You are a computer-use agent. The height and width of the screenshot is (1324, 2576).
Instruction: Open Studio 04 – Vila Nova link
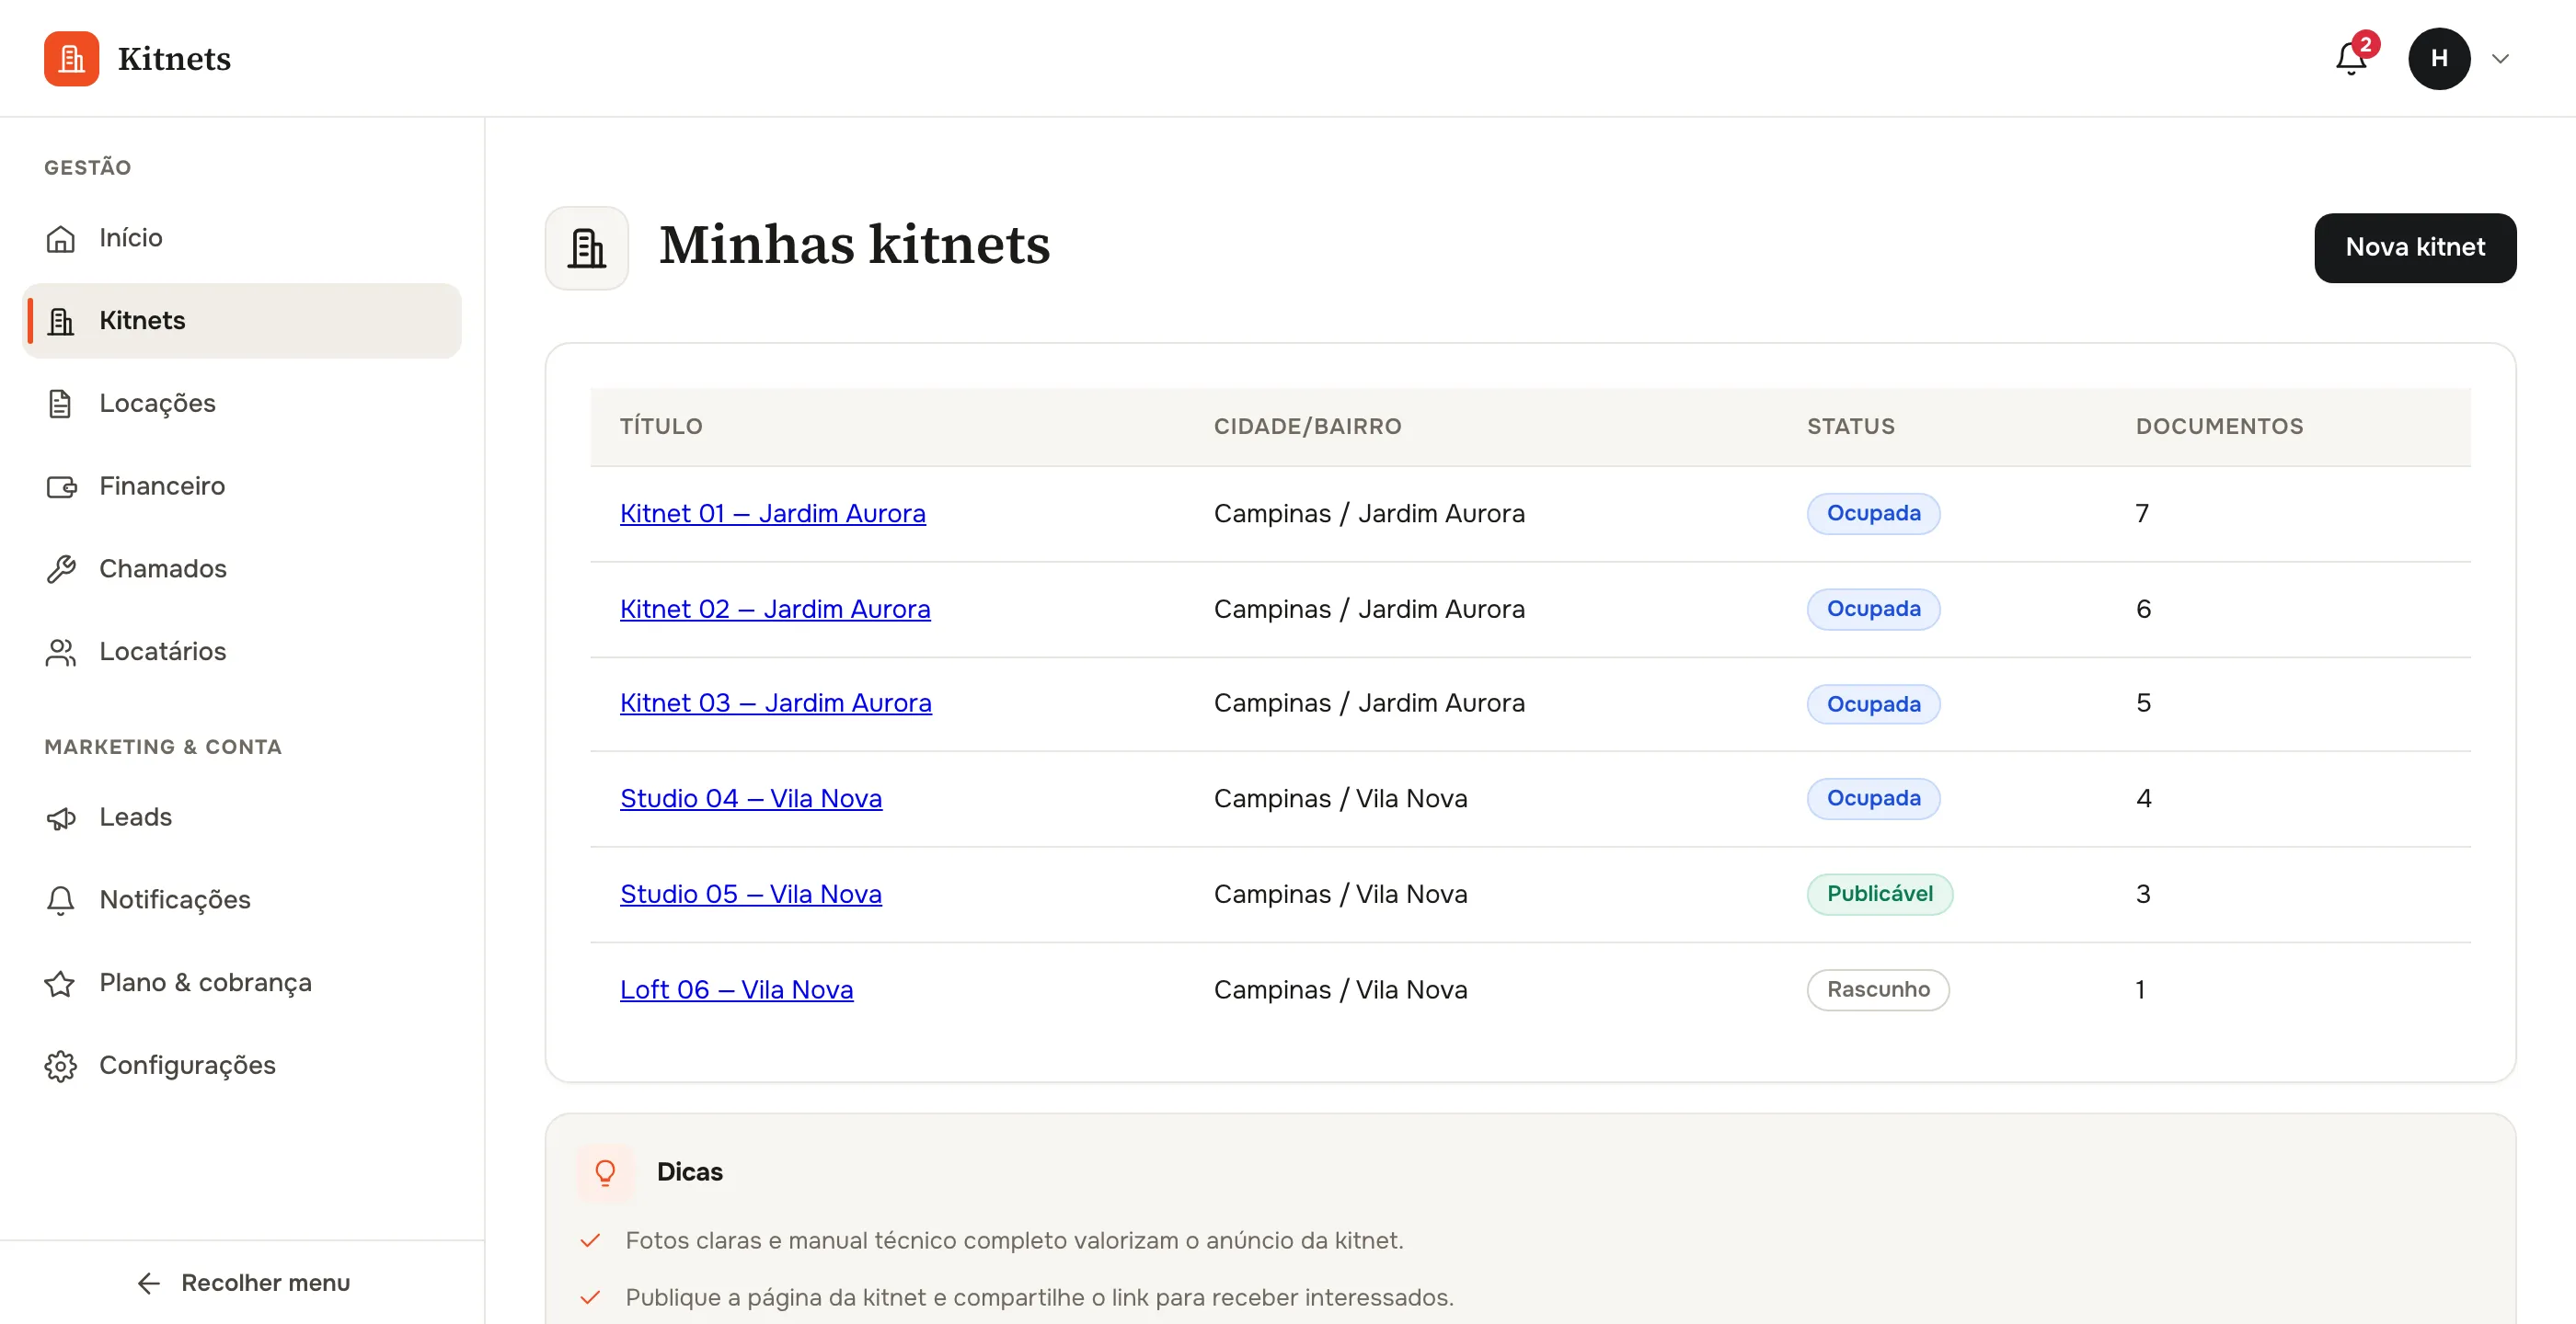coord(751,799)
